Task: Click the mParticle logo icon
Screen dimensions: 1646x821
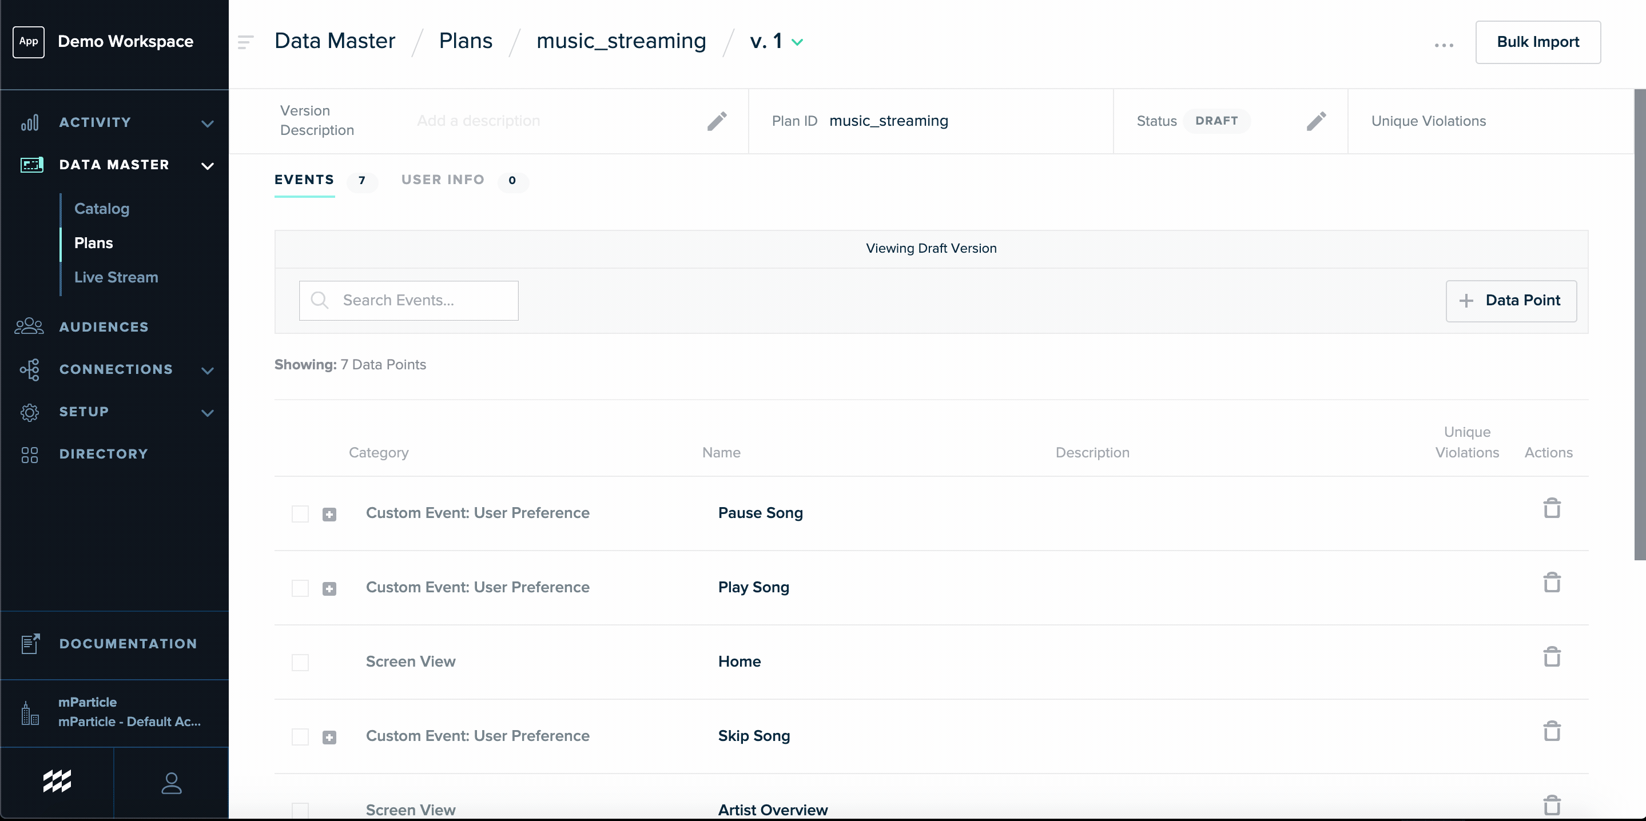Action: coord(57,781)
